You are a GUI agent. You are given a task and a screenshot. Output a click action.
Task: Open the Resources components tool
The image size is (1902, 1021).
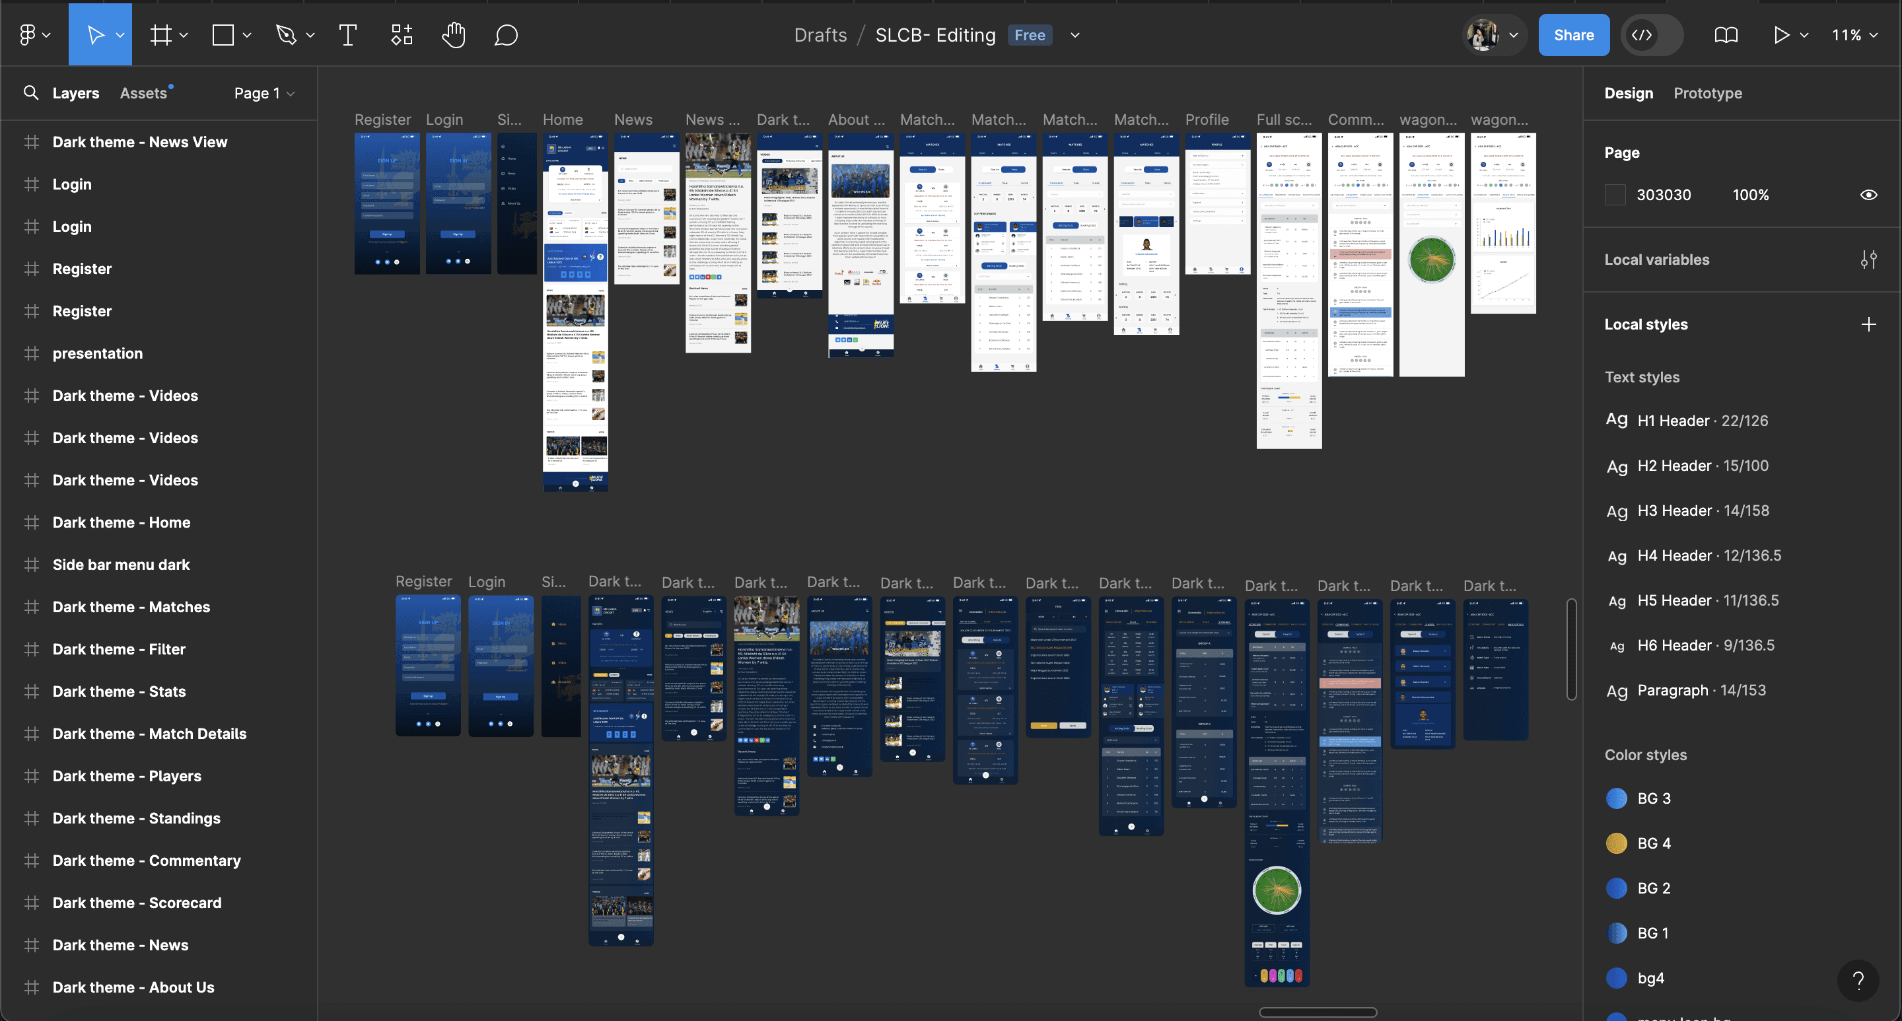(x=401, y=35)
